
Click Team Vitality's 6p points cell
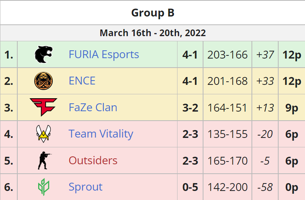pyautogui.click(x=292, y=134)
